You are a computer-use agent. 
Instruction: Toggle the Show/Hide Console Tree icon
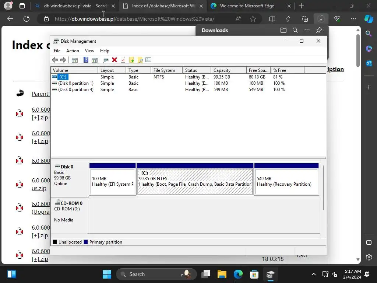(74, 60)
